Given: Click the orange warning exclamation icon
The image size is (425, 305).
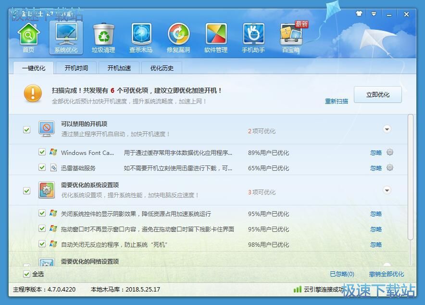Looking at the screenshot, I should 33,93.
